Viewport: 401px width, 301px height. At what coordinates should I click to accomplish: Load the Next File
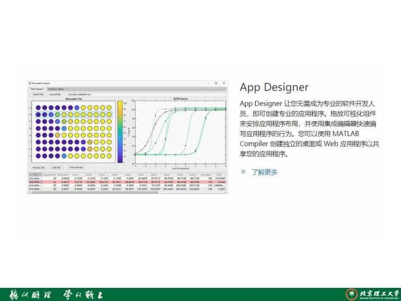click(56, 167)
